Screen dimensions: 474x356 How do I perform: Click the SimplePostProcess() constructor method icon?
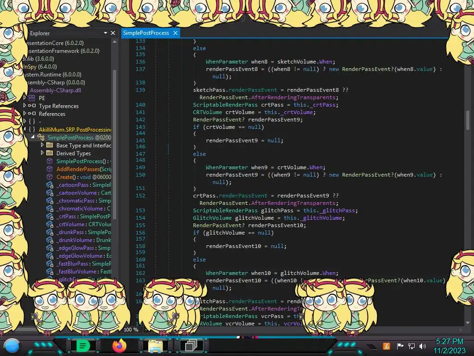coord(50,161)
